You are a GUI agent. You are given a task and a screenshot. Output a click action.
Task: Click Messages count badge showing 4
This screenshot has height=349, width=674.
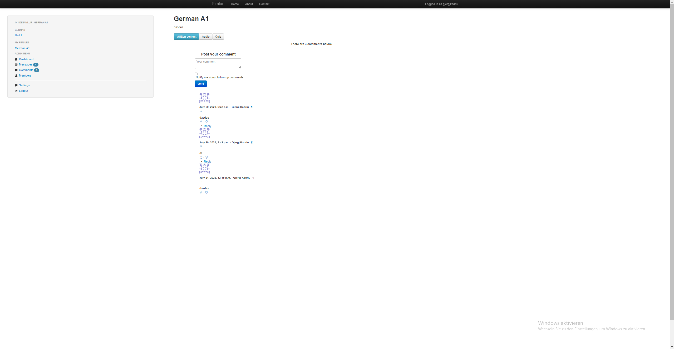(x=36, y=65)
